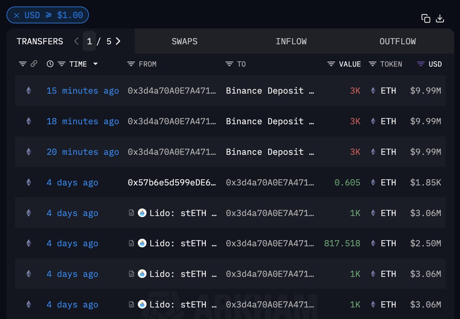Click the Ethereum chain icon in the 0.605 ETH row
This screenshot has width=460, height=319.
pyautogui.click(x=28, y=183)
